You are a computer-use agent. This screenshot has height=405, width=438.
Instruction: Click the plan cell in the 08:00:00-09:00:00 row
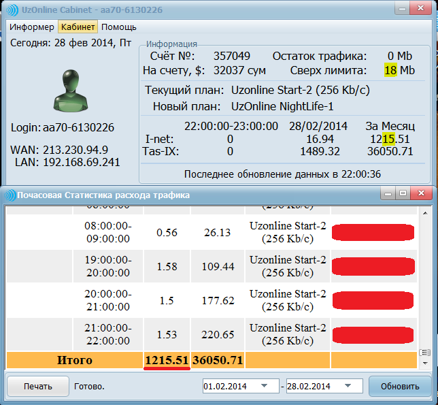tap(288, 232)
